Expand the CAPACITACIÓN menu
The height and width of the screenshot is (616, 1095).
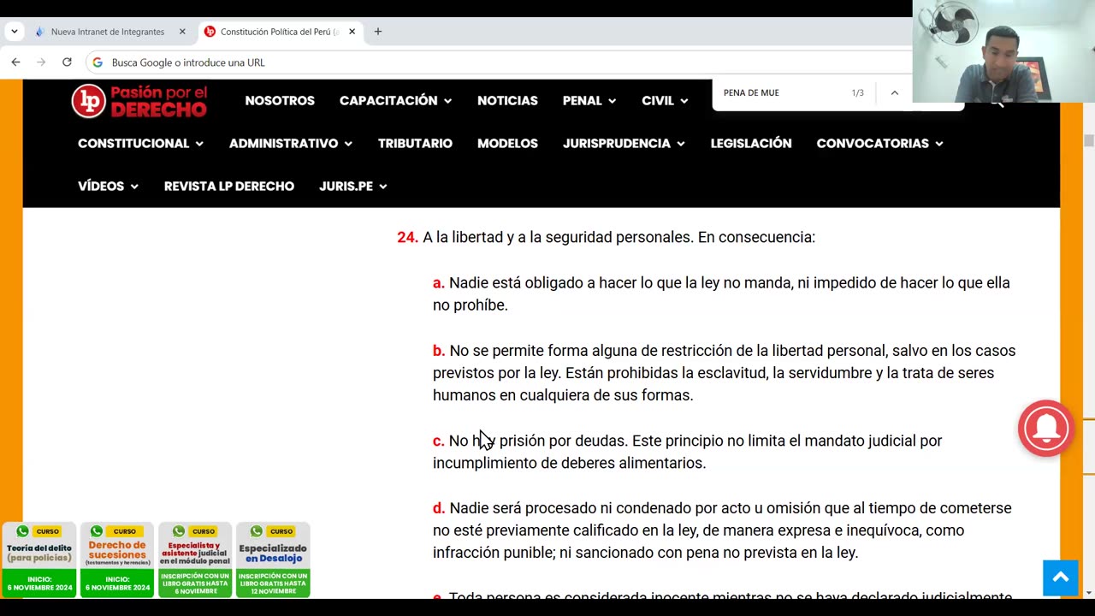(x=395, y=101)
